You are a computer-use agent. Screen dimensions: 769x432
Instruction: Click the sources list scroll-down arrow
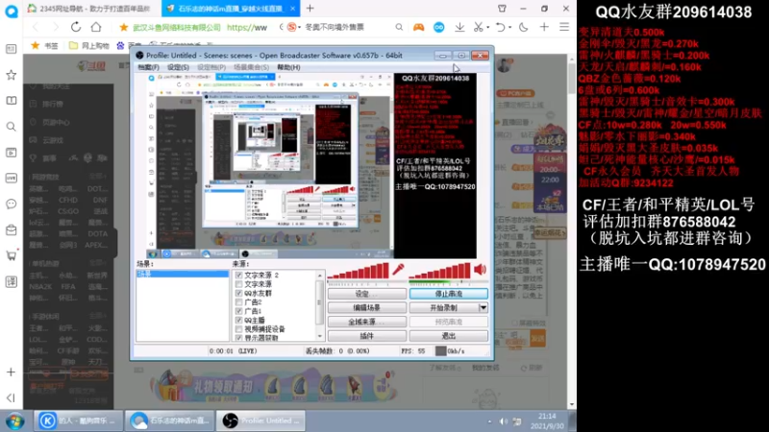(320, 337)
